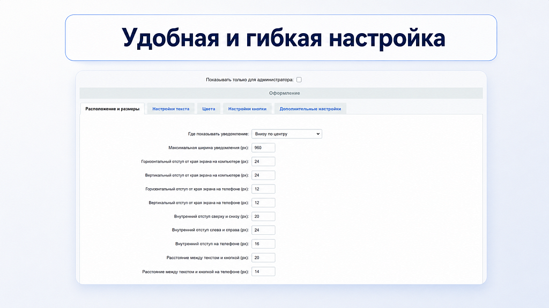Click the 'Максимальная ширина уведомления (px)' label

pos(209,148)
